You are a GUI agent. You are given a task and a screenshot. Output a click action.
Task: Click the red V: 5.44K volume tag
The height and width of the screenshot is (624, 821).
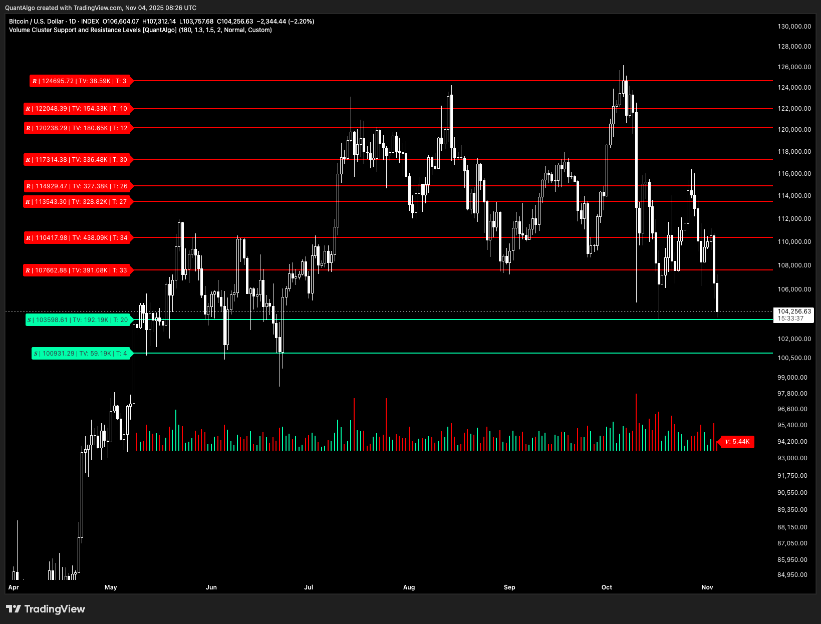[x=737, y=442]
